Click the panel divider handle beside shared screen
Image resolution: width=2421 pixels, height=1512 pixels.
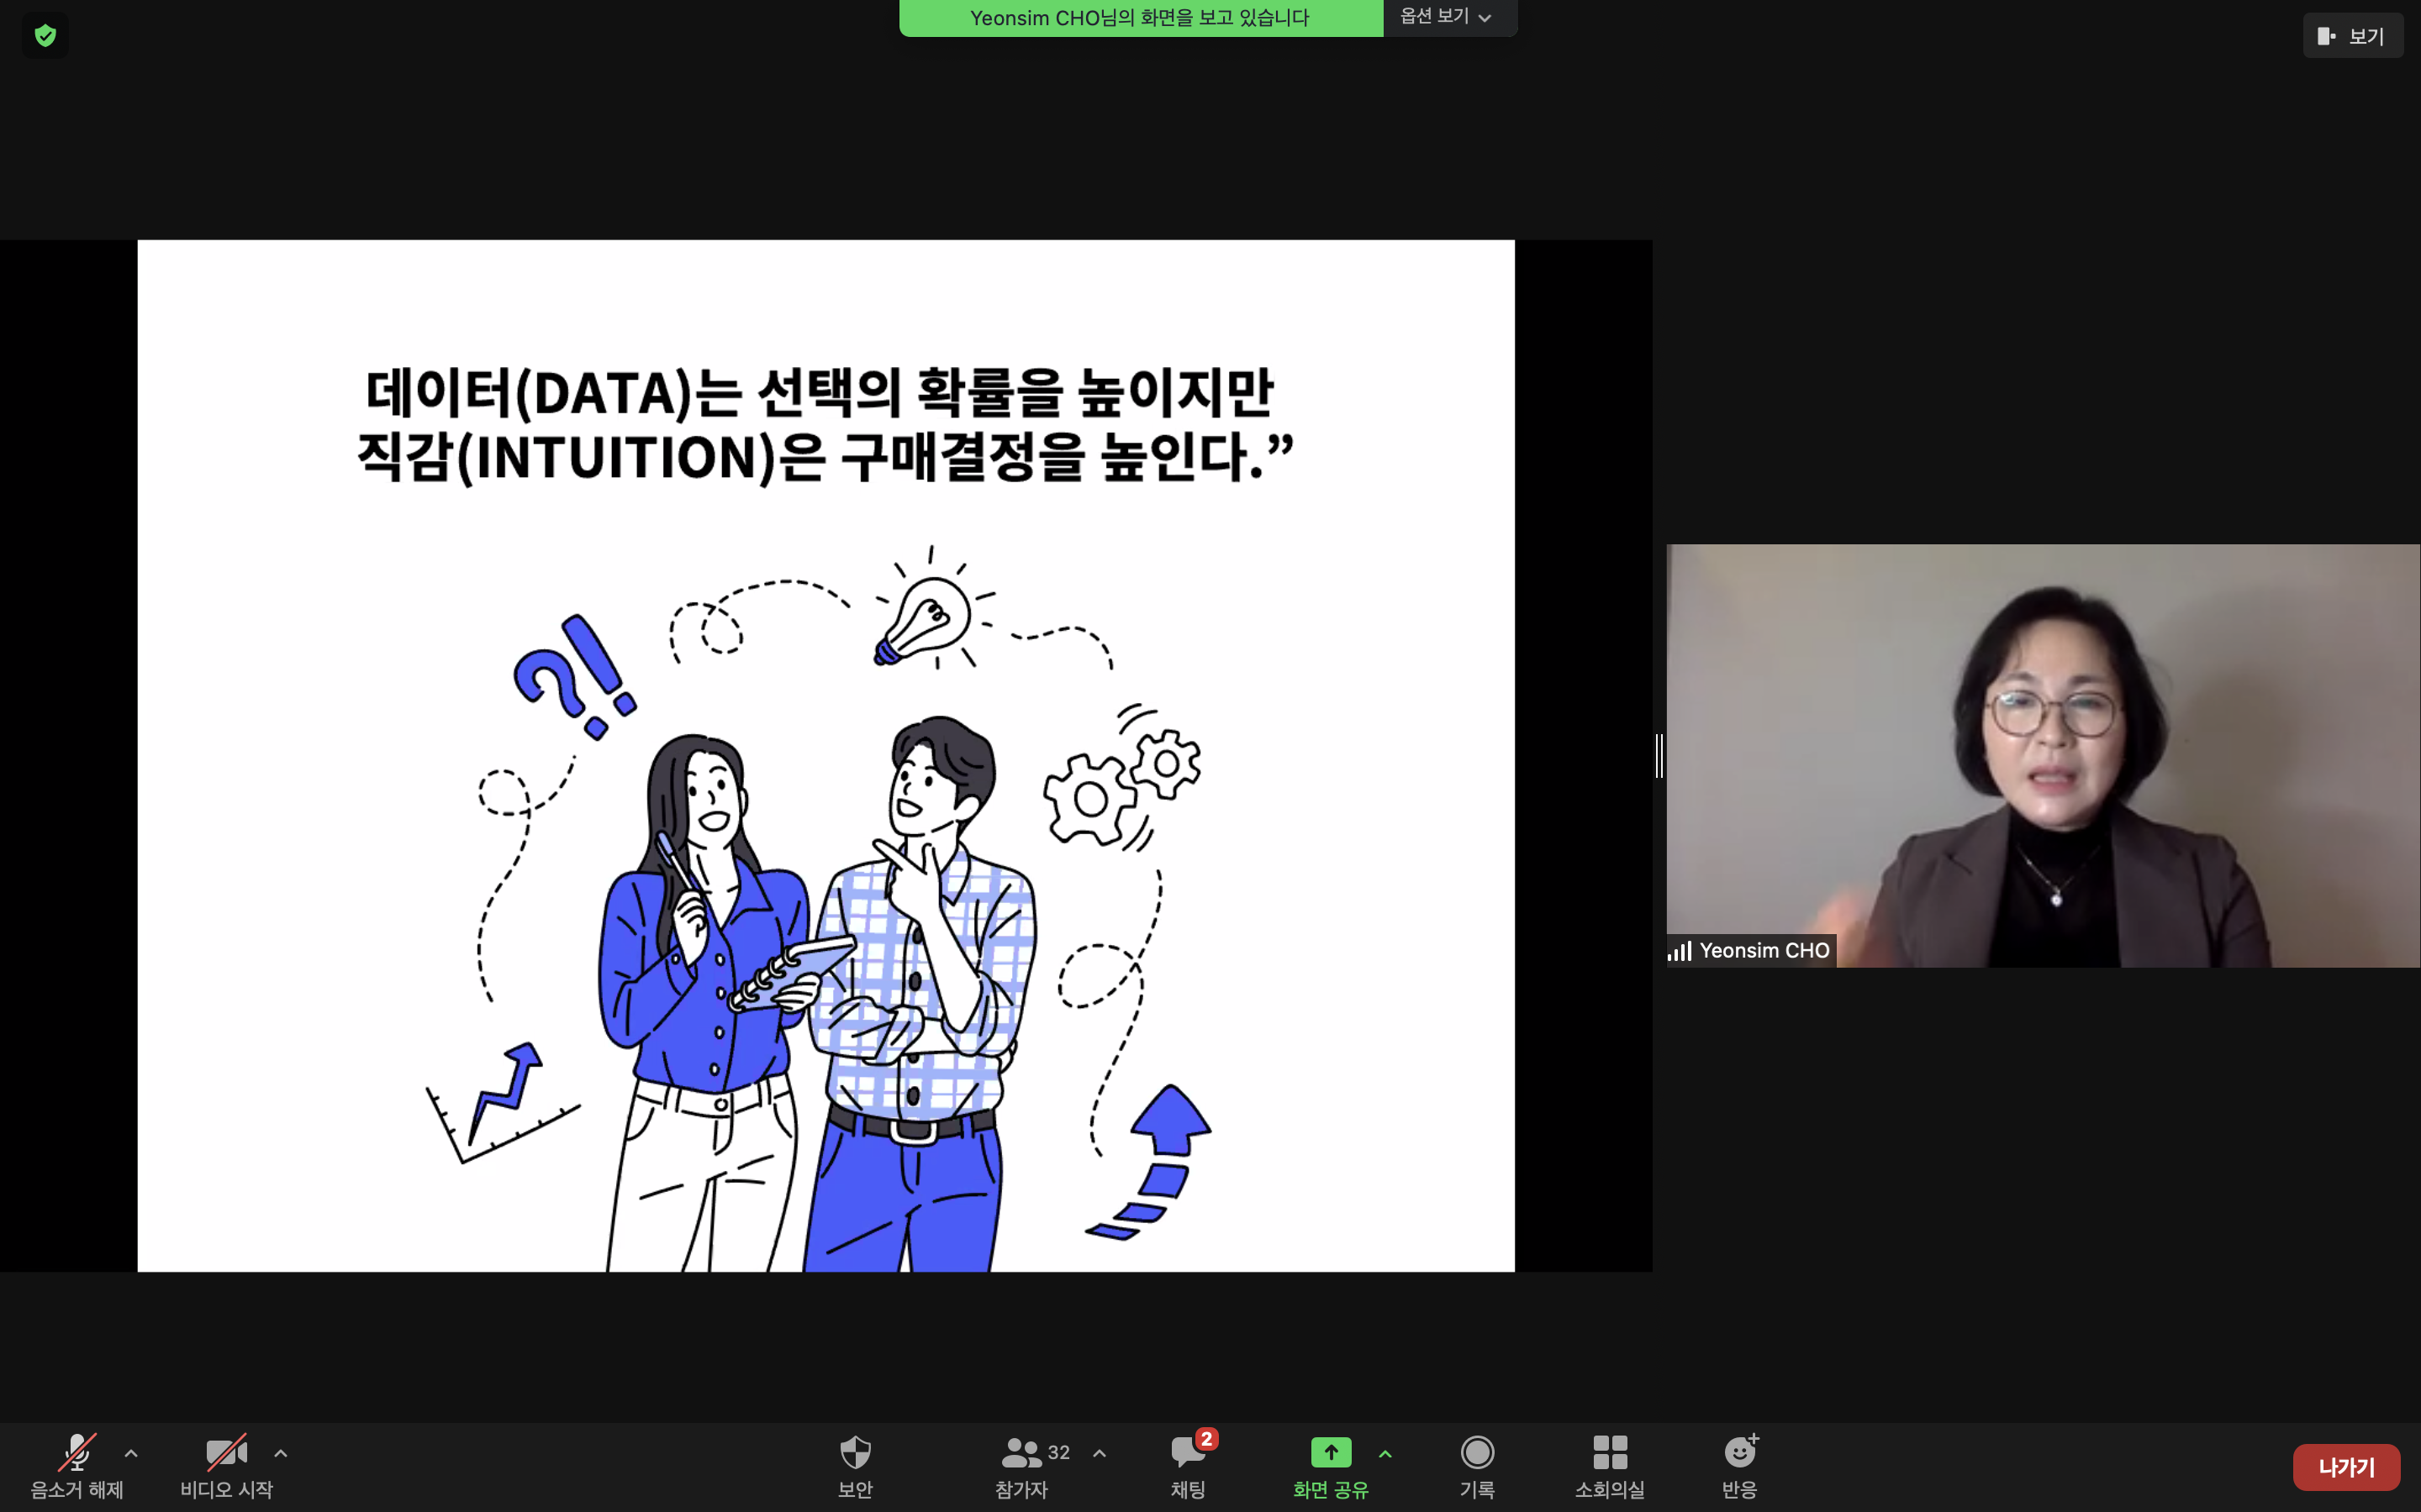pos(1659,755)
